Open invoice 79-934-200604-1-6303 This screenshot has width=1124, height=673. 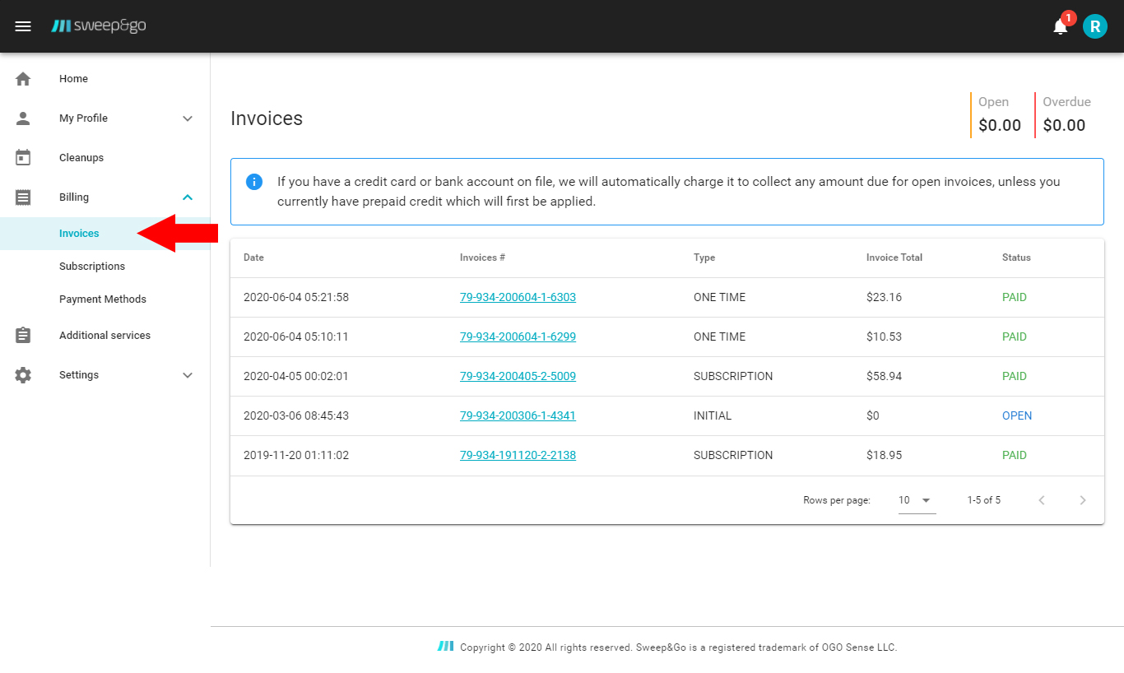pyautogui.click(x=518, y=297)
